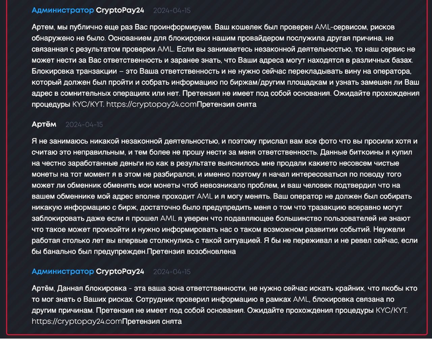
Task: Click the "Администратор" label above the last comment
Action: [63, 272]
